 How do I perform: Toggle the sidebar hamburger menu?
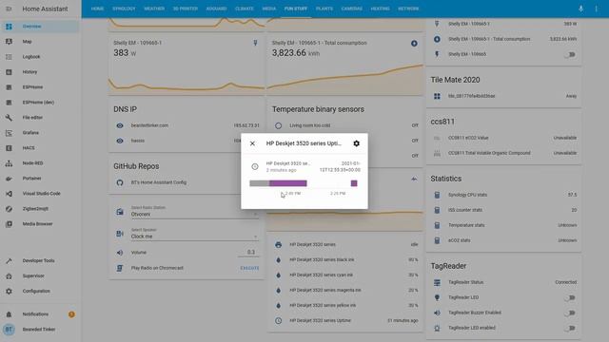[x=9, y=9]
